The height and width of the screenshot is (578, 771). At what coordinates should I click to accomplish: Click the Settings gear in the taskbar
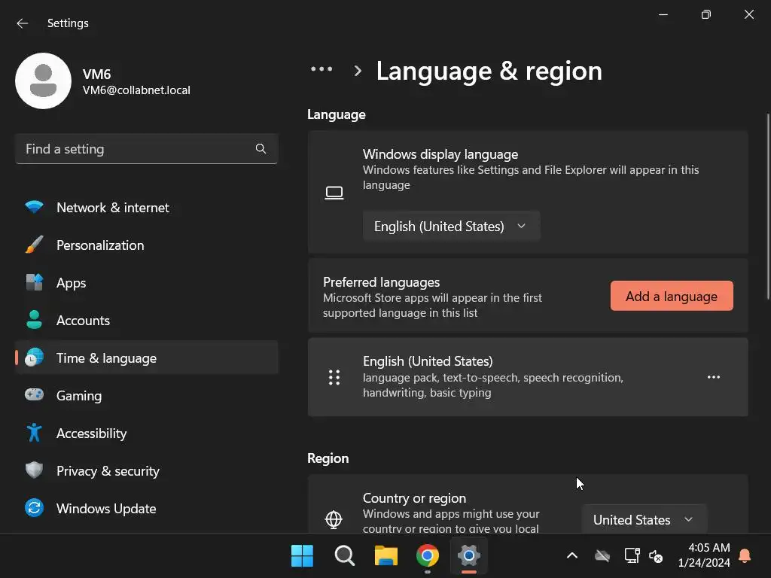click(x=468, y=556)
